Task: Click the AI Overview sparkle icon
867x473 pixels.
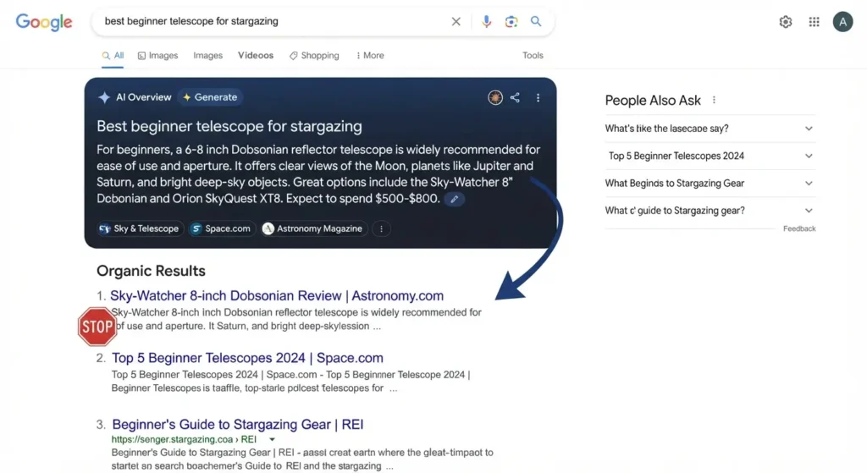Action: tap(104, 97)
